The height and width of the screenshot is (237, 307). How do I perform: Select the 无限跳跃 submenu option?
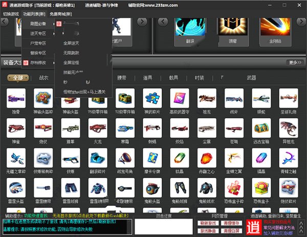71,53
